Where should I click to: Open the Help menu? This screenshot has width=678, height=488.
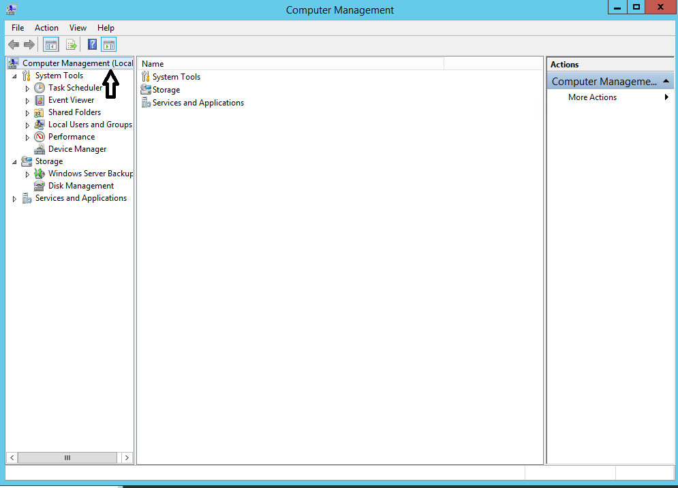pos(106,28)
